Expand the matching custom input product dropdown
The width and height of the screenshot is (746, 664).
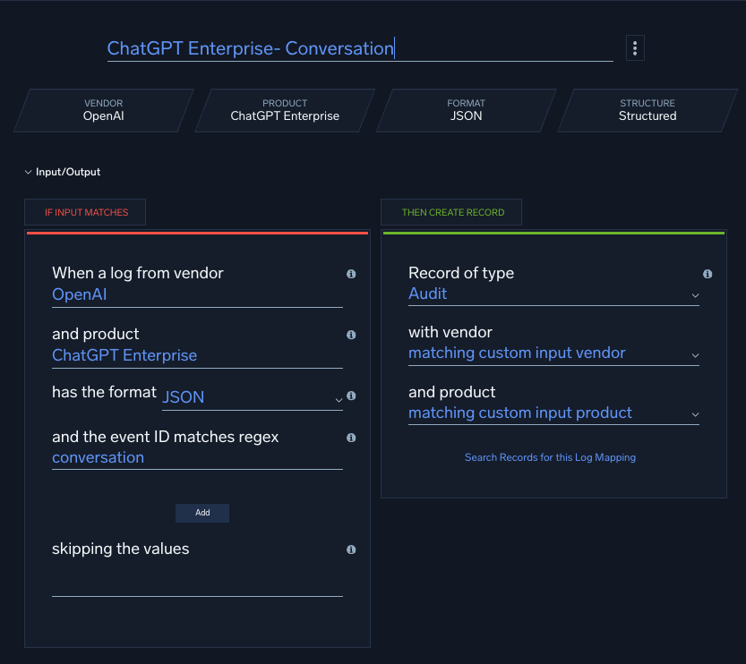pyautogui.click(x=553, y=413)
